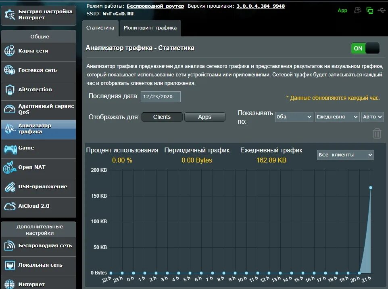The image size is (388, 289).
Task: Click the green App link in header
Action: (342, 11)
